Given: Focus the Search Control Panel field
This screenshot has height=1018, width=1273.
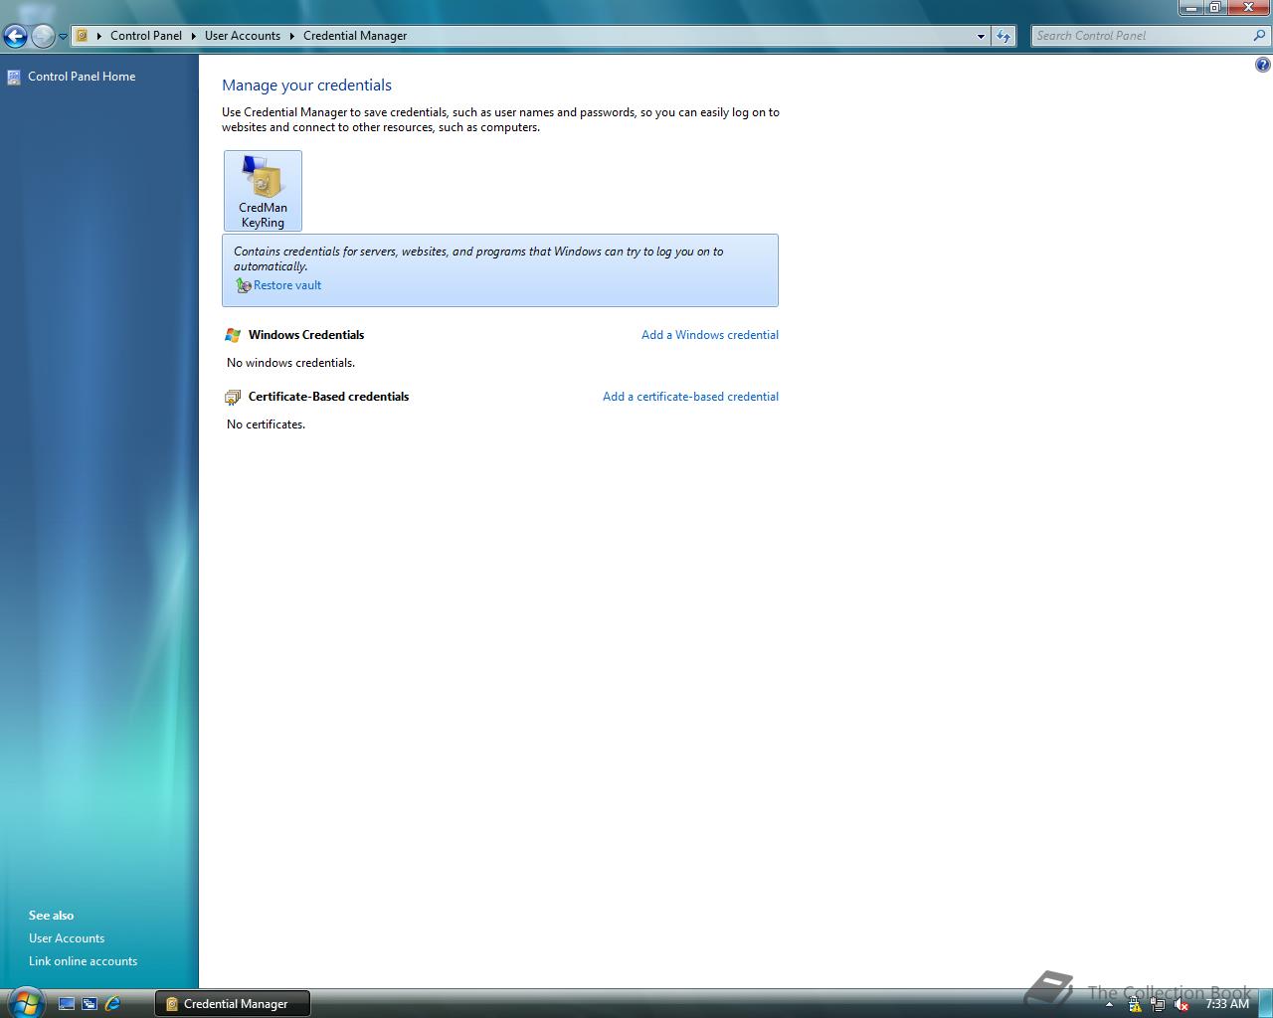Looking at the screenshot, I should (1142, 36).
